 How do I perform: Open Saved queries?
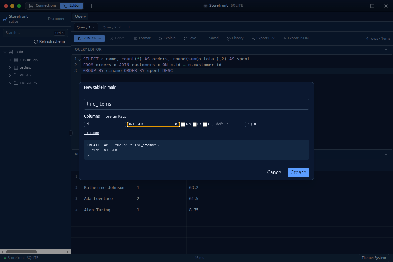(x=211, y=38)
